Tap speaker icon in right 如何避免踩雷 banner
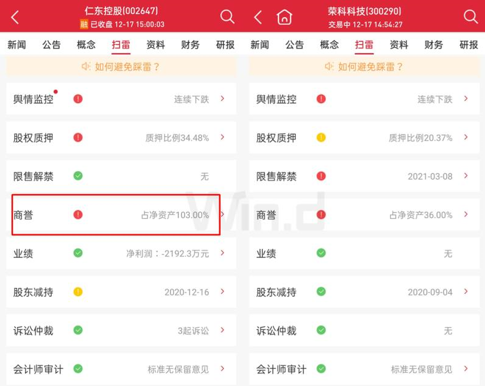The image size is (485, 386). [329, 66]
